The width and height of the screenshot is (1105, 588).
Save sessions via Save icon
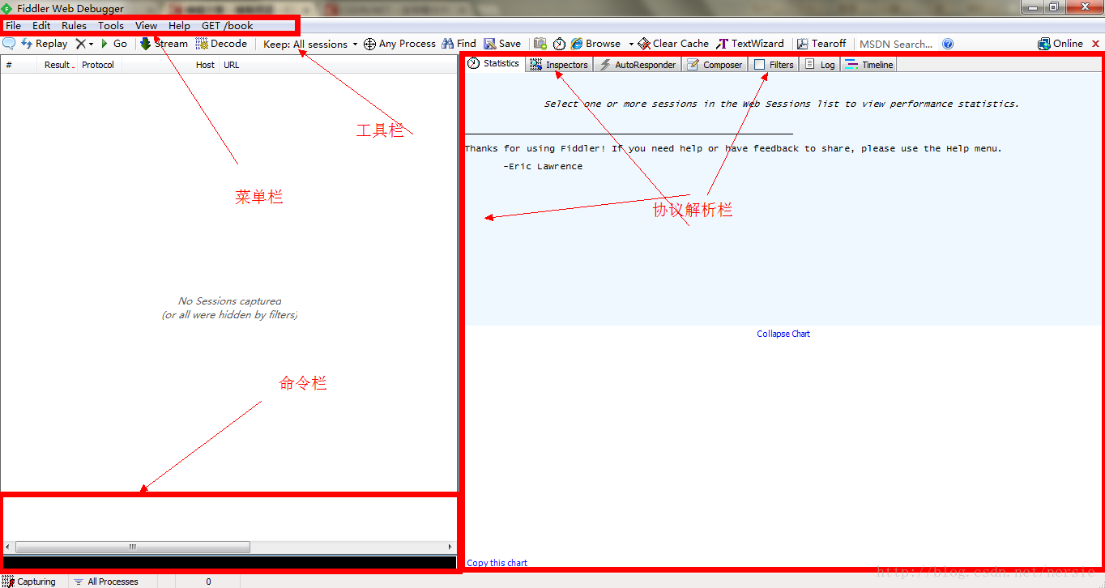pyautogui.click(x=502, y=44)
